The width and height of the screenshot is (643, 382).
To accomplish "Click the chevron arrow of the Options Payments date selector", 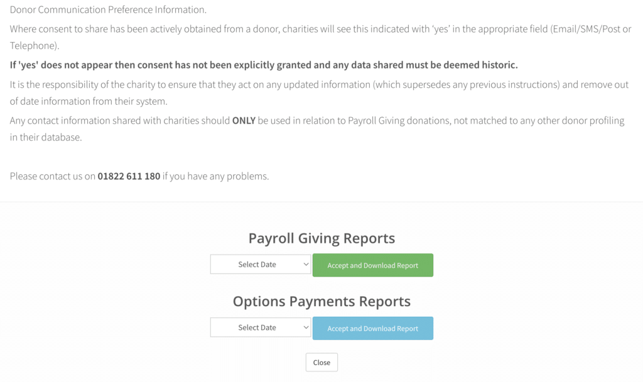I will 306,327.
